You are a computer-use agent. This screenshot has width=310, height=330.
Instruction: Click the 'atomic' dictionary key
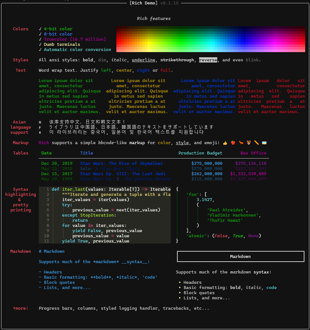point(197,236)
